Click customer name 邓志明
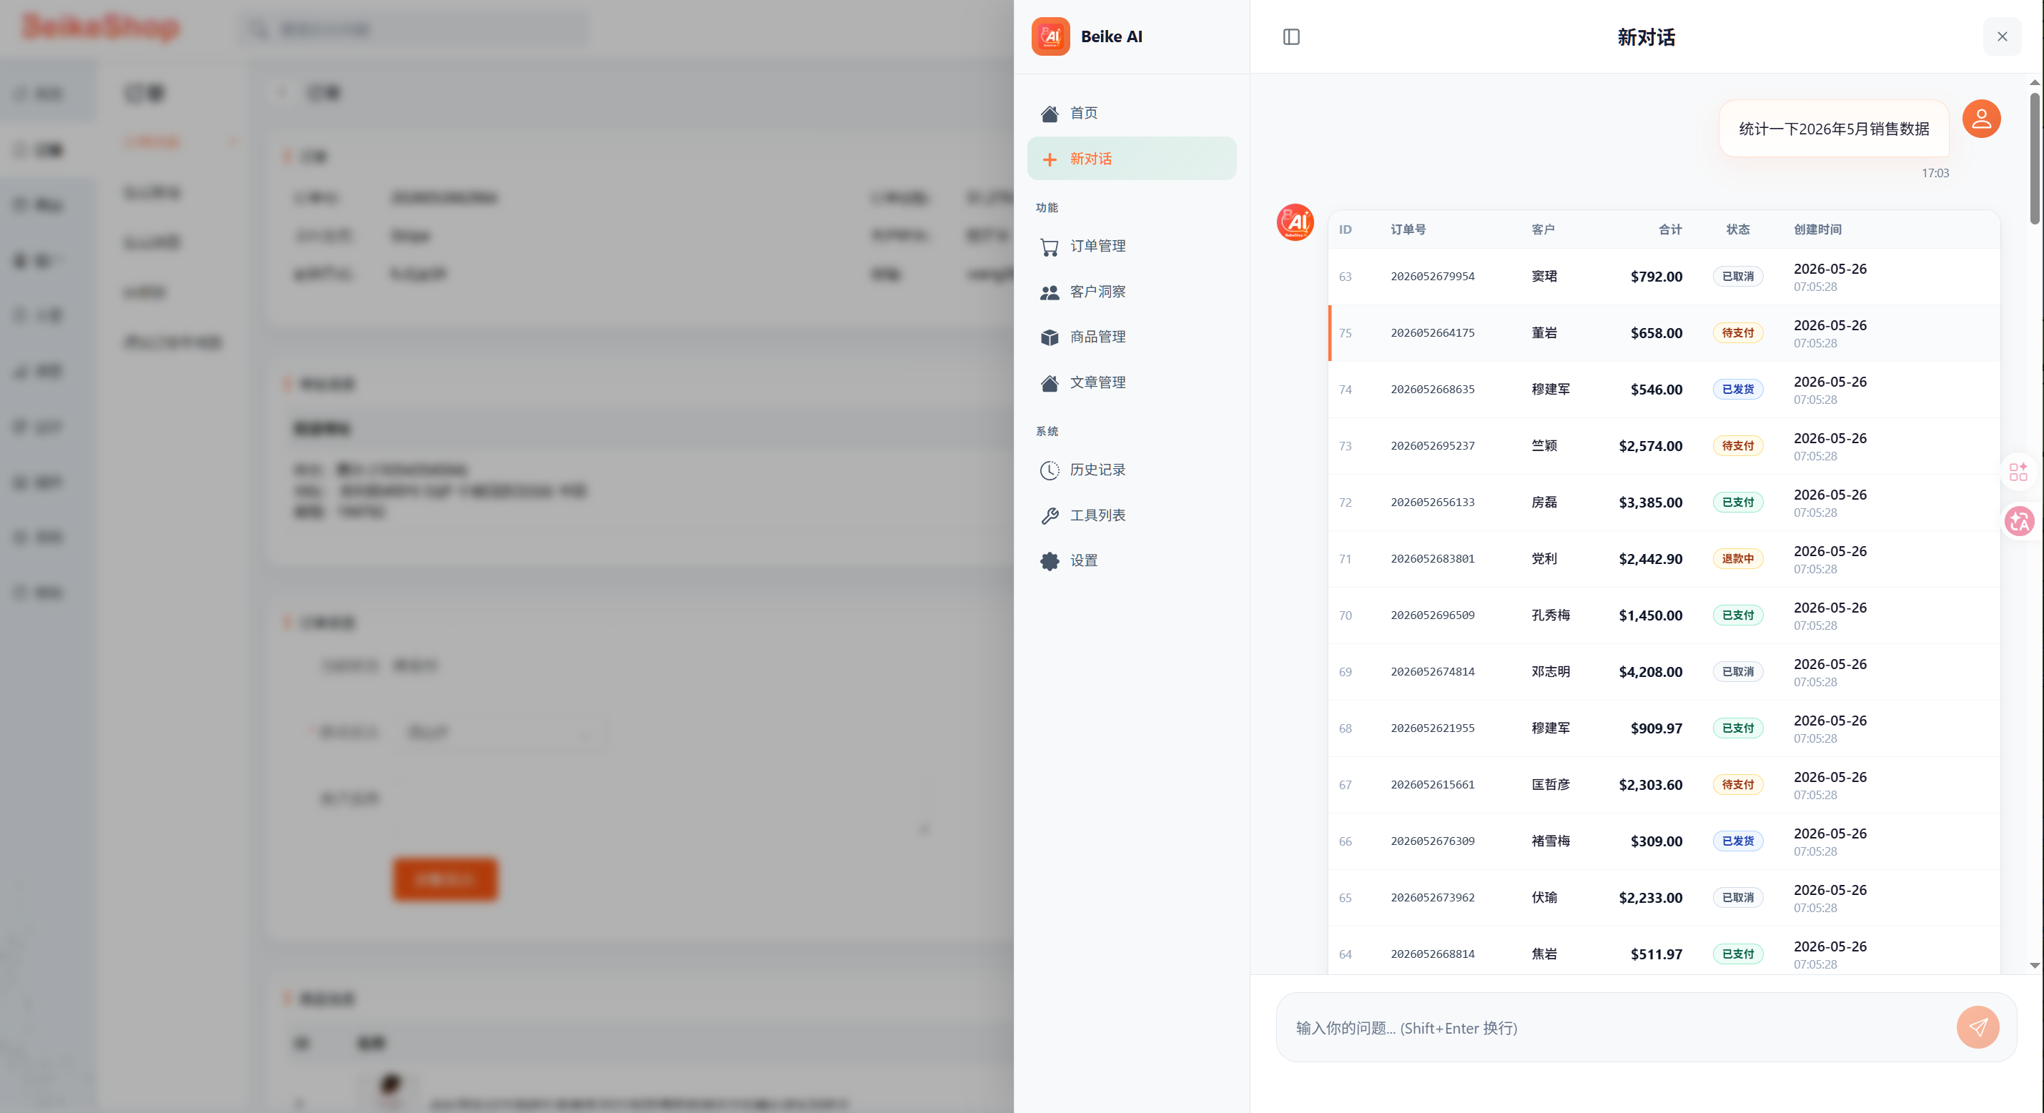2044x1113 pixels. point(1551,671)
